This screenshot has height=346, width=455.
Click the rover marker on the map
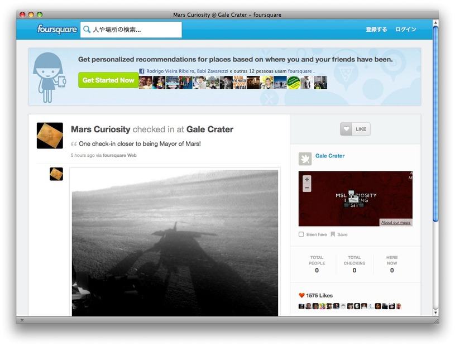coord(353,199)
